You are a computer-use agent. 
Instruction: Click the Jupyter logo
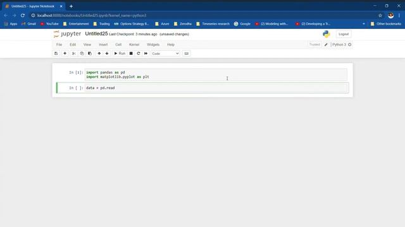[67, 34]
